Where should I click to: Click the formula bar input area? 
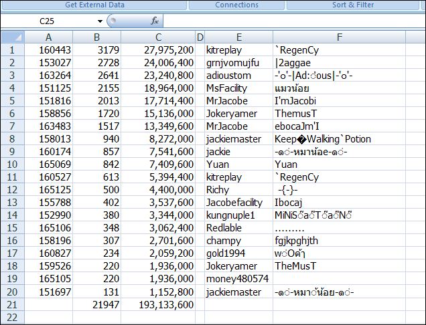click(x=295, y=21)
